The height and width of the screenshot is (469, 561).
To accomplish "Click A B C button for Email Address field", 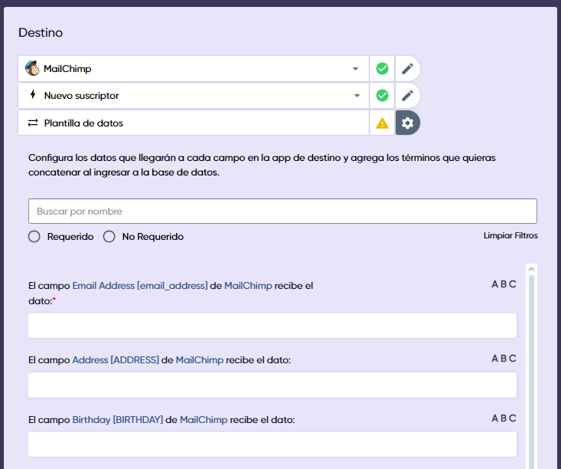I will coord(504,284).
